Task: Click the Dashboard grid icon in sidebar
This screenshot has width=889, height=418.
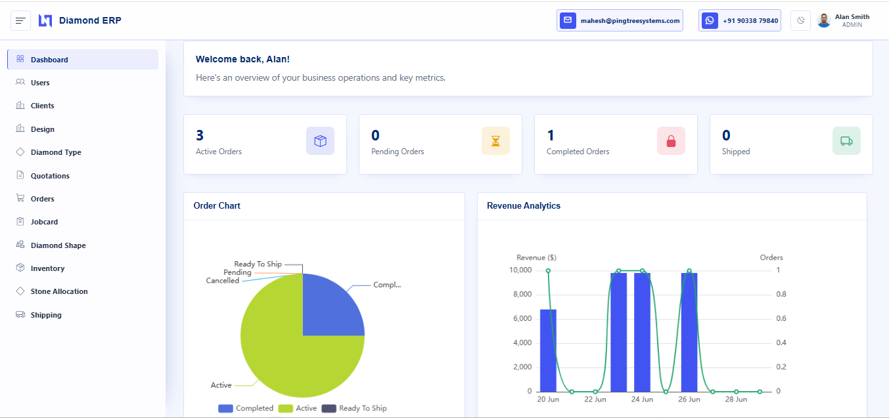Action: click(x=20, y=59)
